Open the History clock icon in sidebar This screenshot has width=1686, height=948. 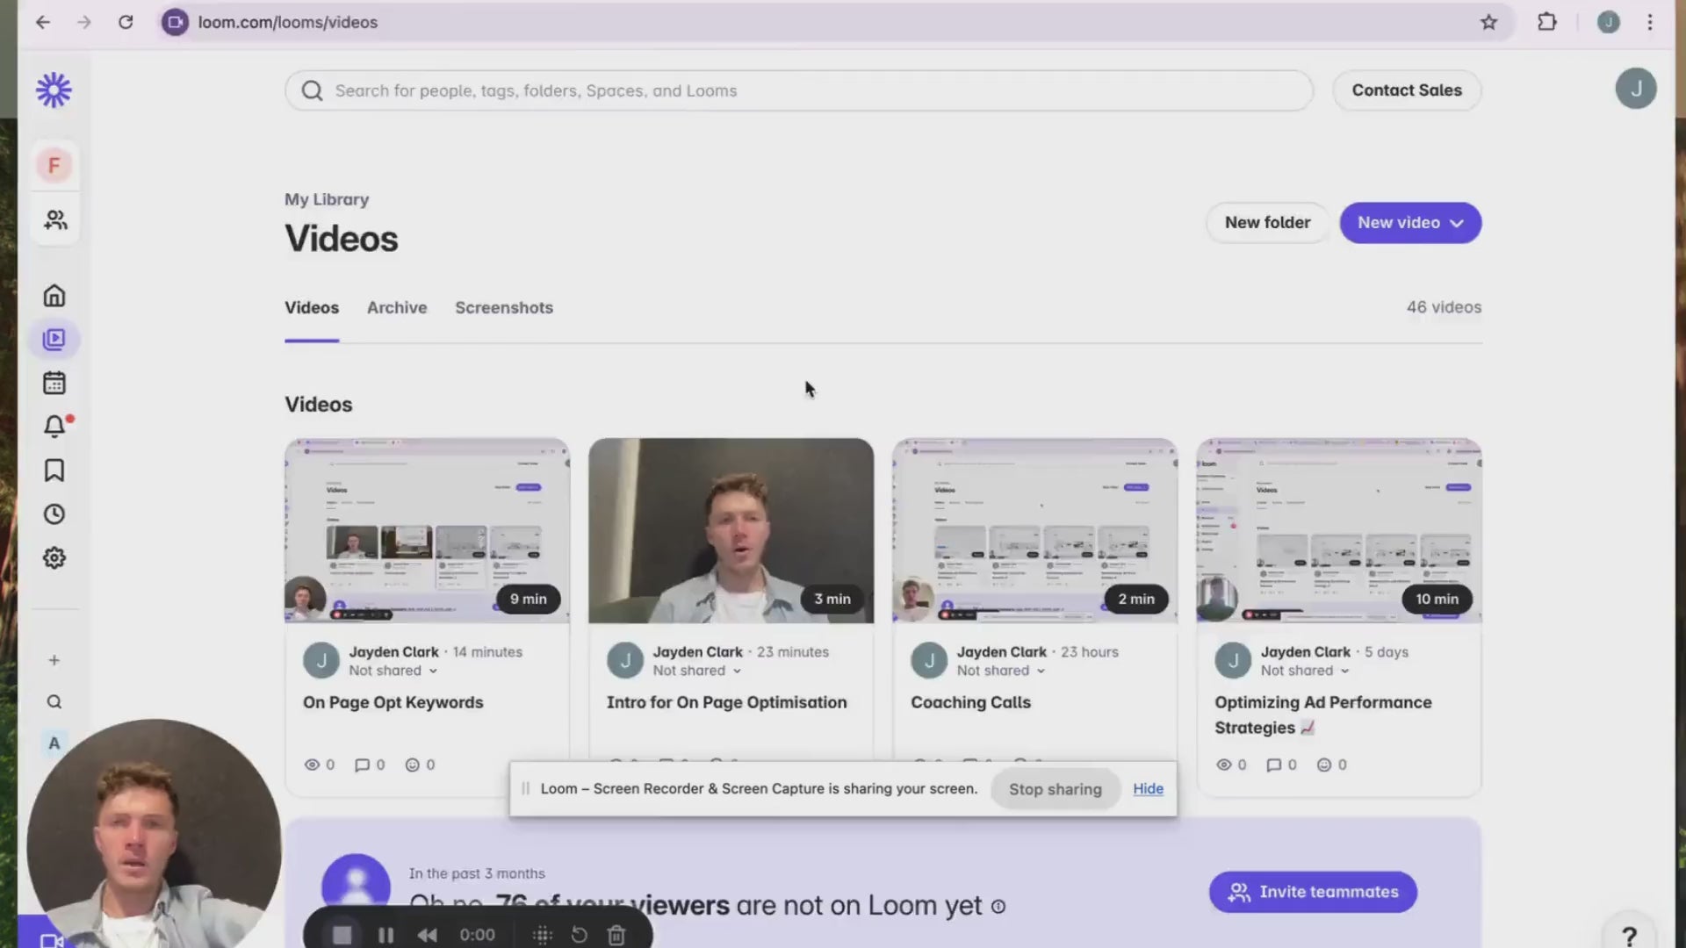(54, 514)
